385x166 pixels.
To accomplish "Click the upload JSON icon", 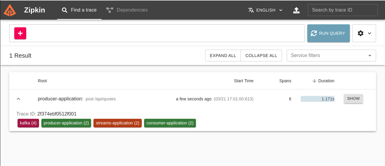I will [296, 10].
